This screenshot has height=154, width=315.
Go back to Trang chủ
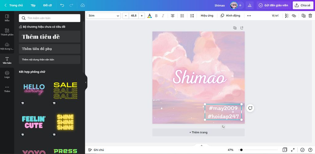14,6
